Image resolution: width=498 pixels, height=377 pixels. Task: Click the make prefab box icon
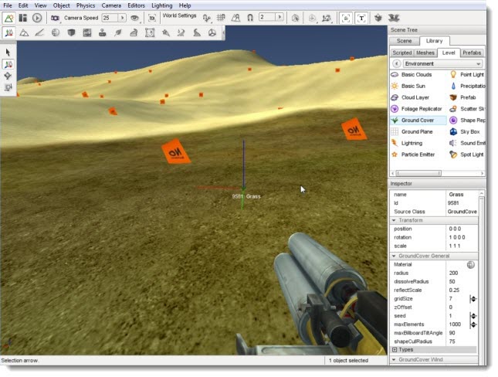378,18
